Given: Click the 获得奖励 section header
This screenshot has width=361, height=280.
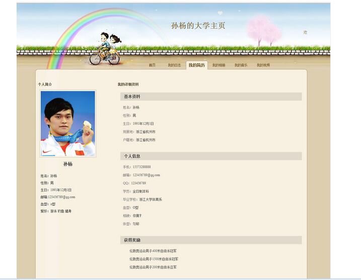Looking at the screenshot, I should (211, 240).
